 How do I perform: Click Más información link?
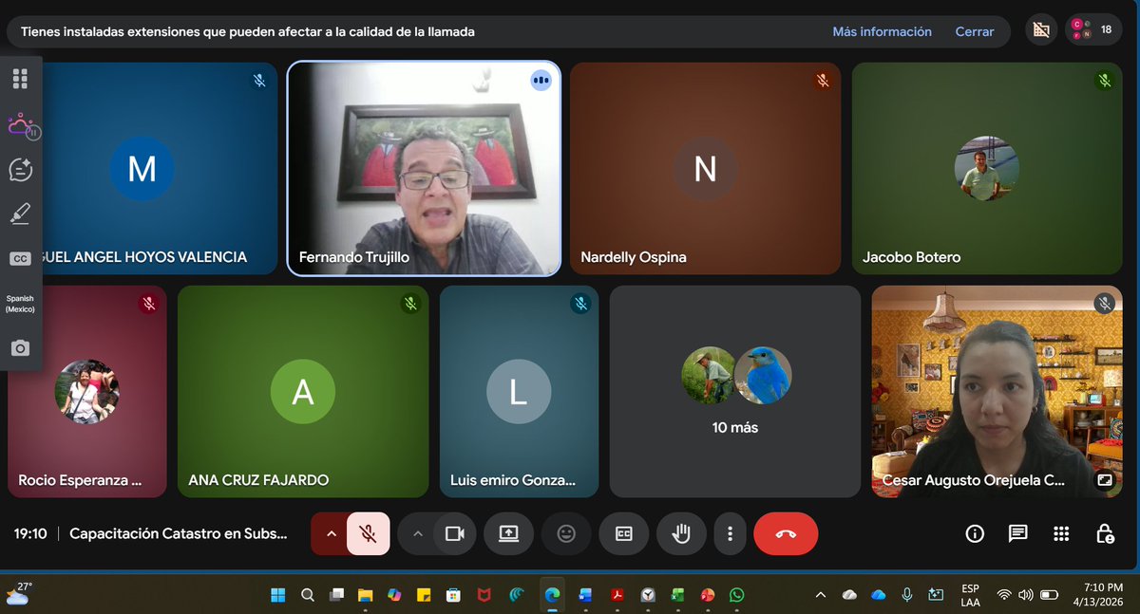click(x=883, y=31)
